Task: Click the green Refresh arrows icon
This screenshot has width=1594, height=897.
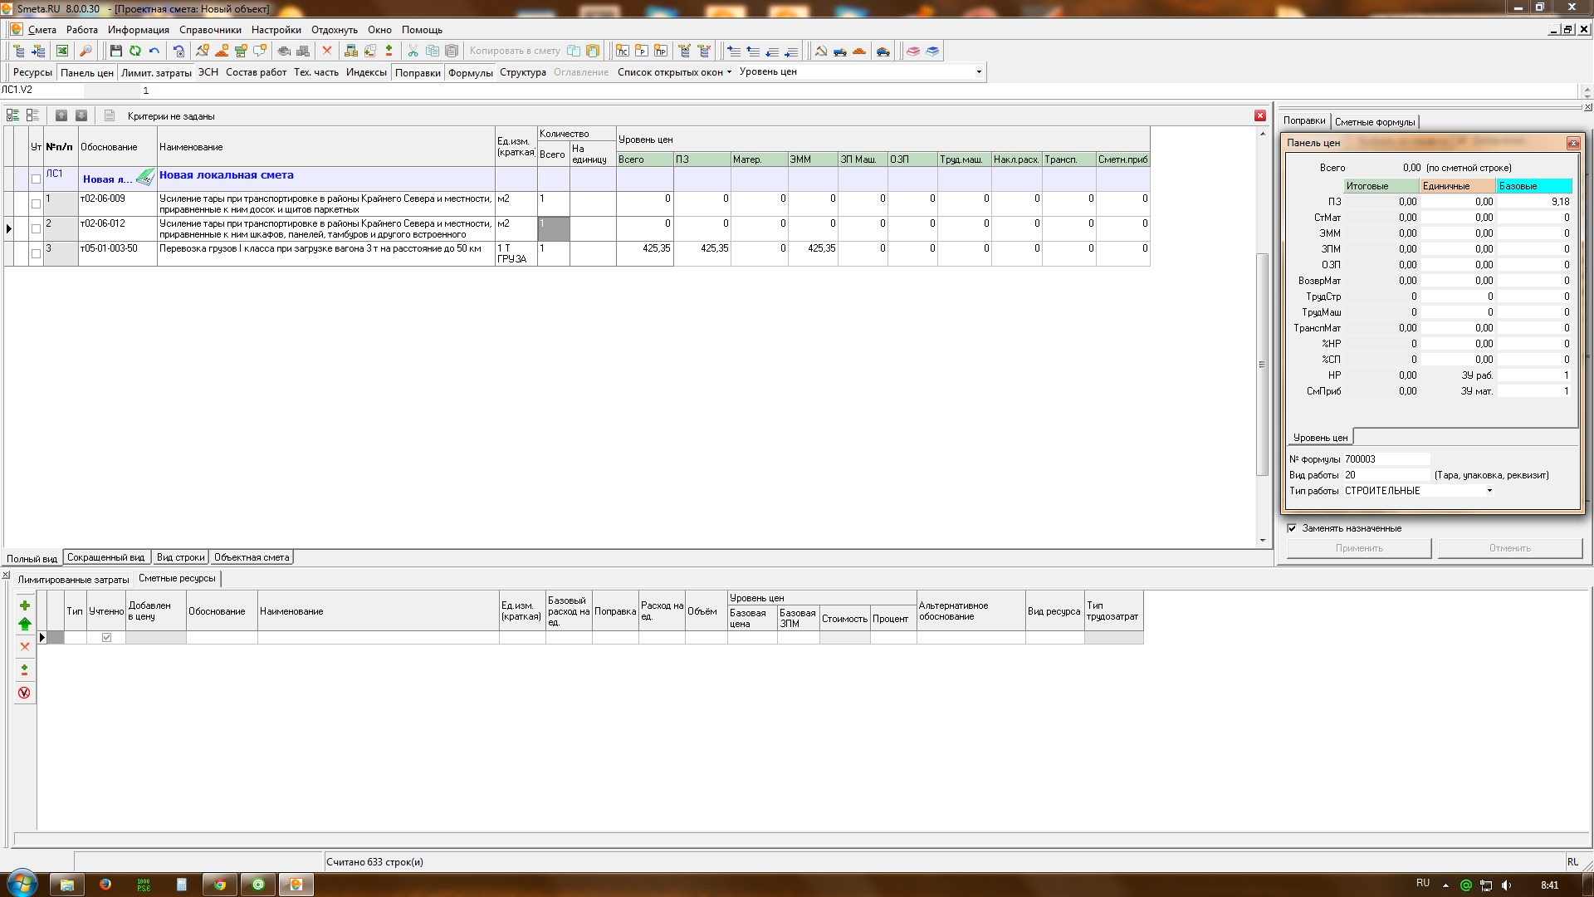Action: tap(135, 51)
